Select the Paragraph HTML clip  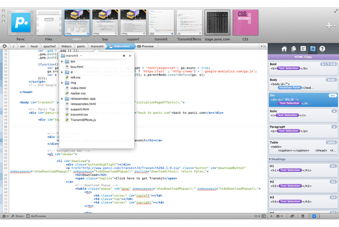(303, 131)
